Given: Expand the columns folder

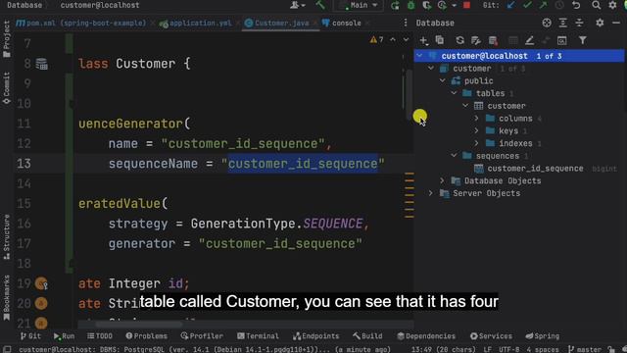Looking at the screenshot, I should 477,118.
